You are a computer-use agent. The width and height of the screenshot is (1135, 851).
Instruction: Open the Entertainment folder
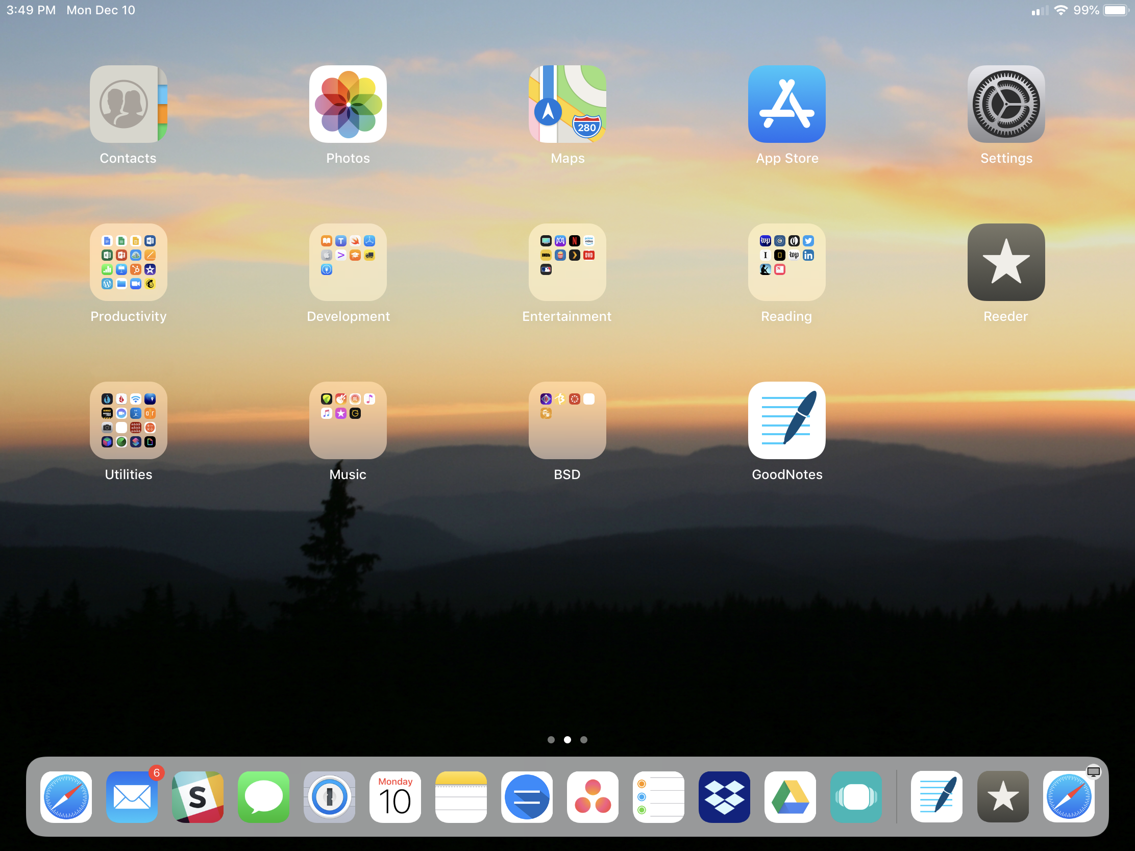[567, 262]
